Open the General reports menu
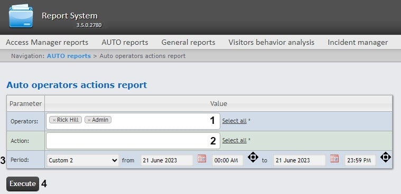The height and width of the screenshot is (194, 401). [x=188, y=42]
